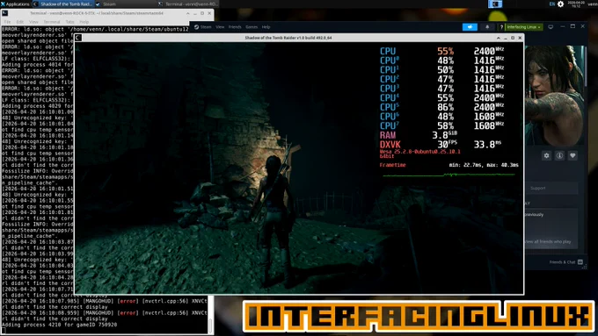Open the View menu in Terminal
Screen dimensions: 598x336
click(x=33, y=22)
